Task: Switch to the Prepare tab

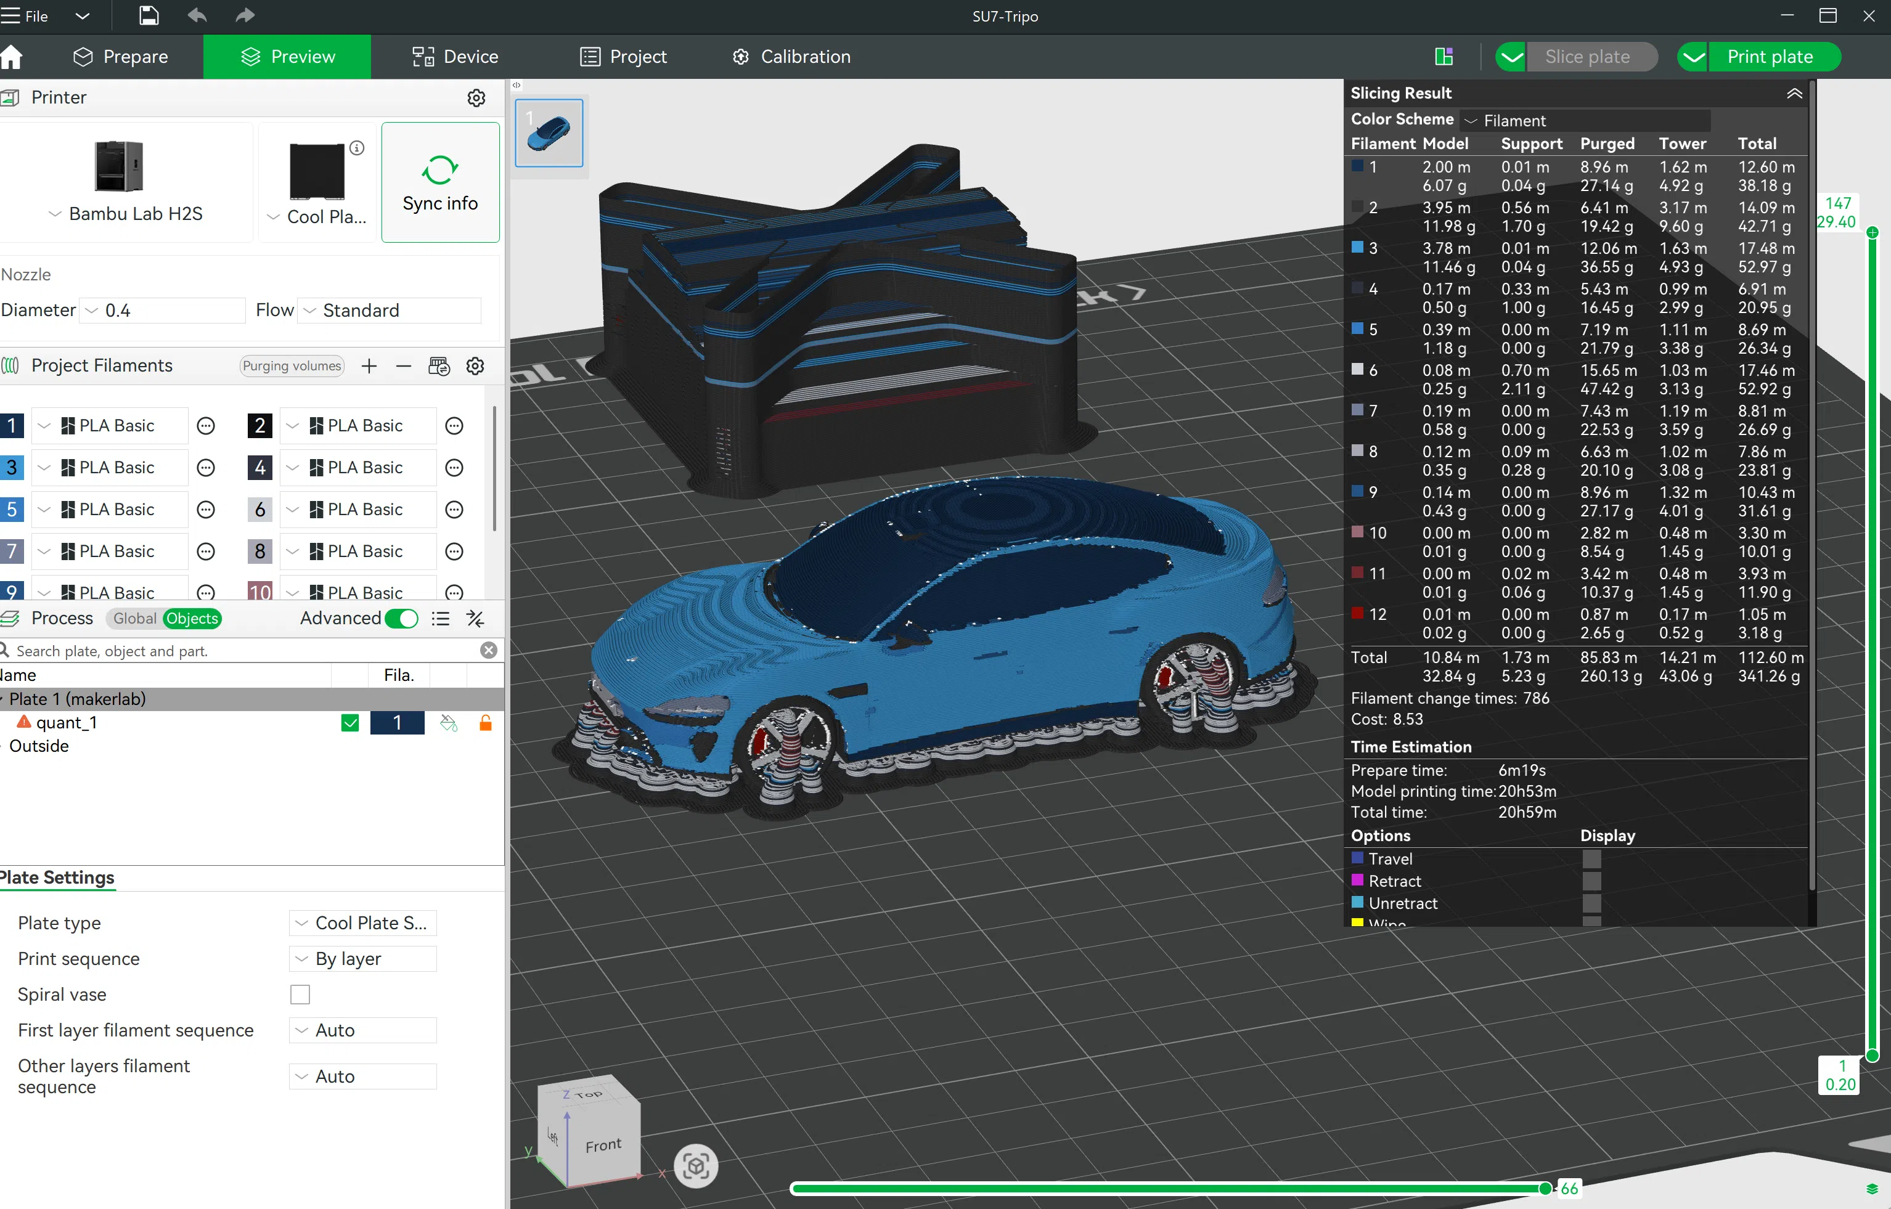Action: click(121, 57)
